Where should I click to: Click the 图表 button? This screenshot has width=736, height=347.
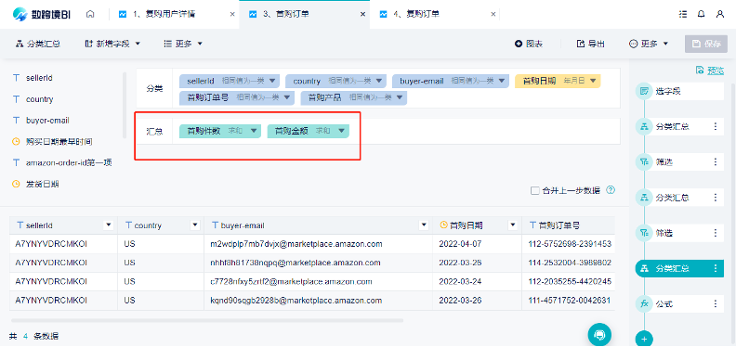click(529, 44)
